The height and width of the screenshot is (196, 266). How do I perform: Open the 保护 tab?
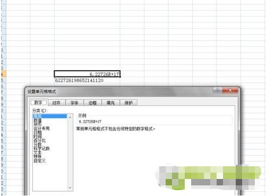[x=128, y=103]
